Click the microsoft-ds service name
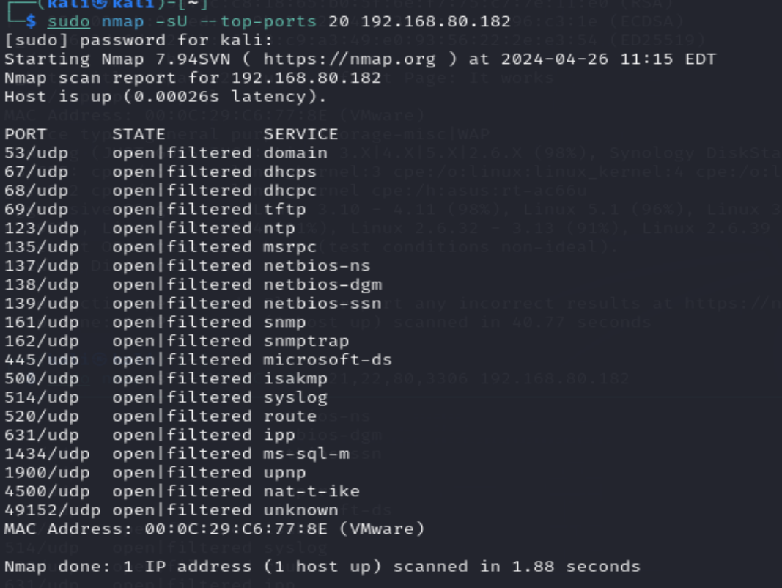The width and height of the screenshot is (782, 588). [x=328, y=360]
